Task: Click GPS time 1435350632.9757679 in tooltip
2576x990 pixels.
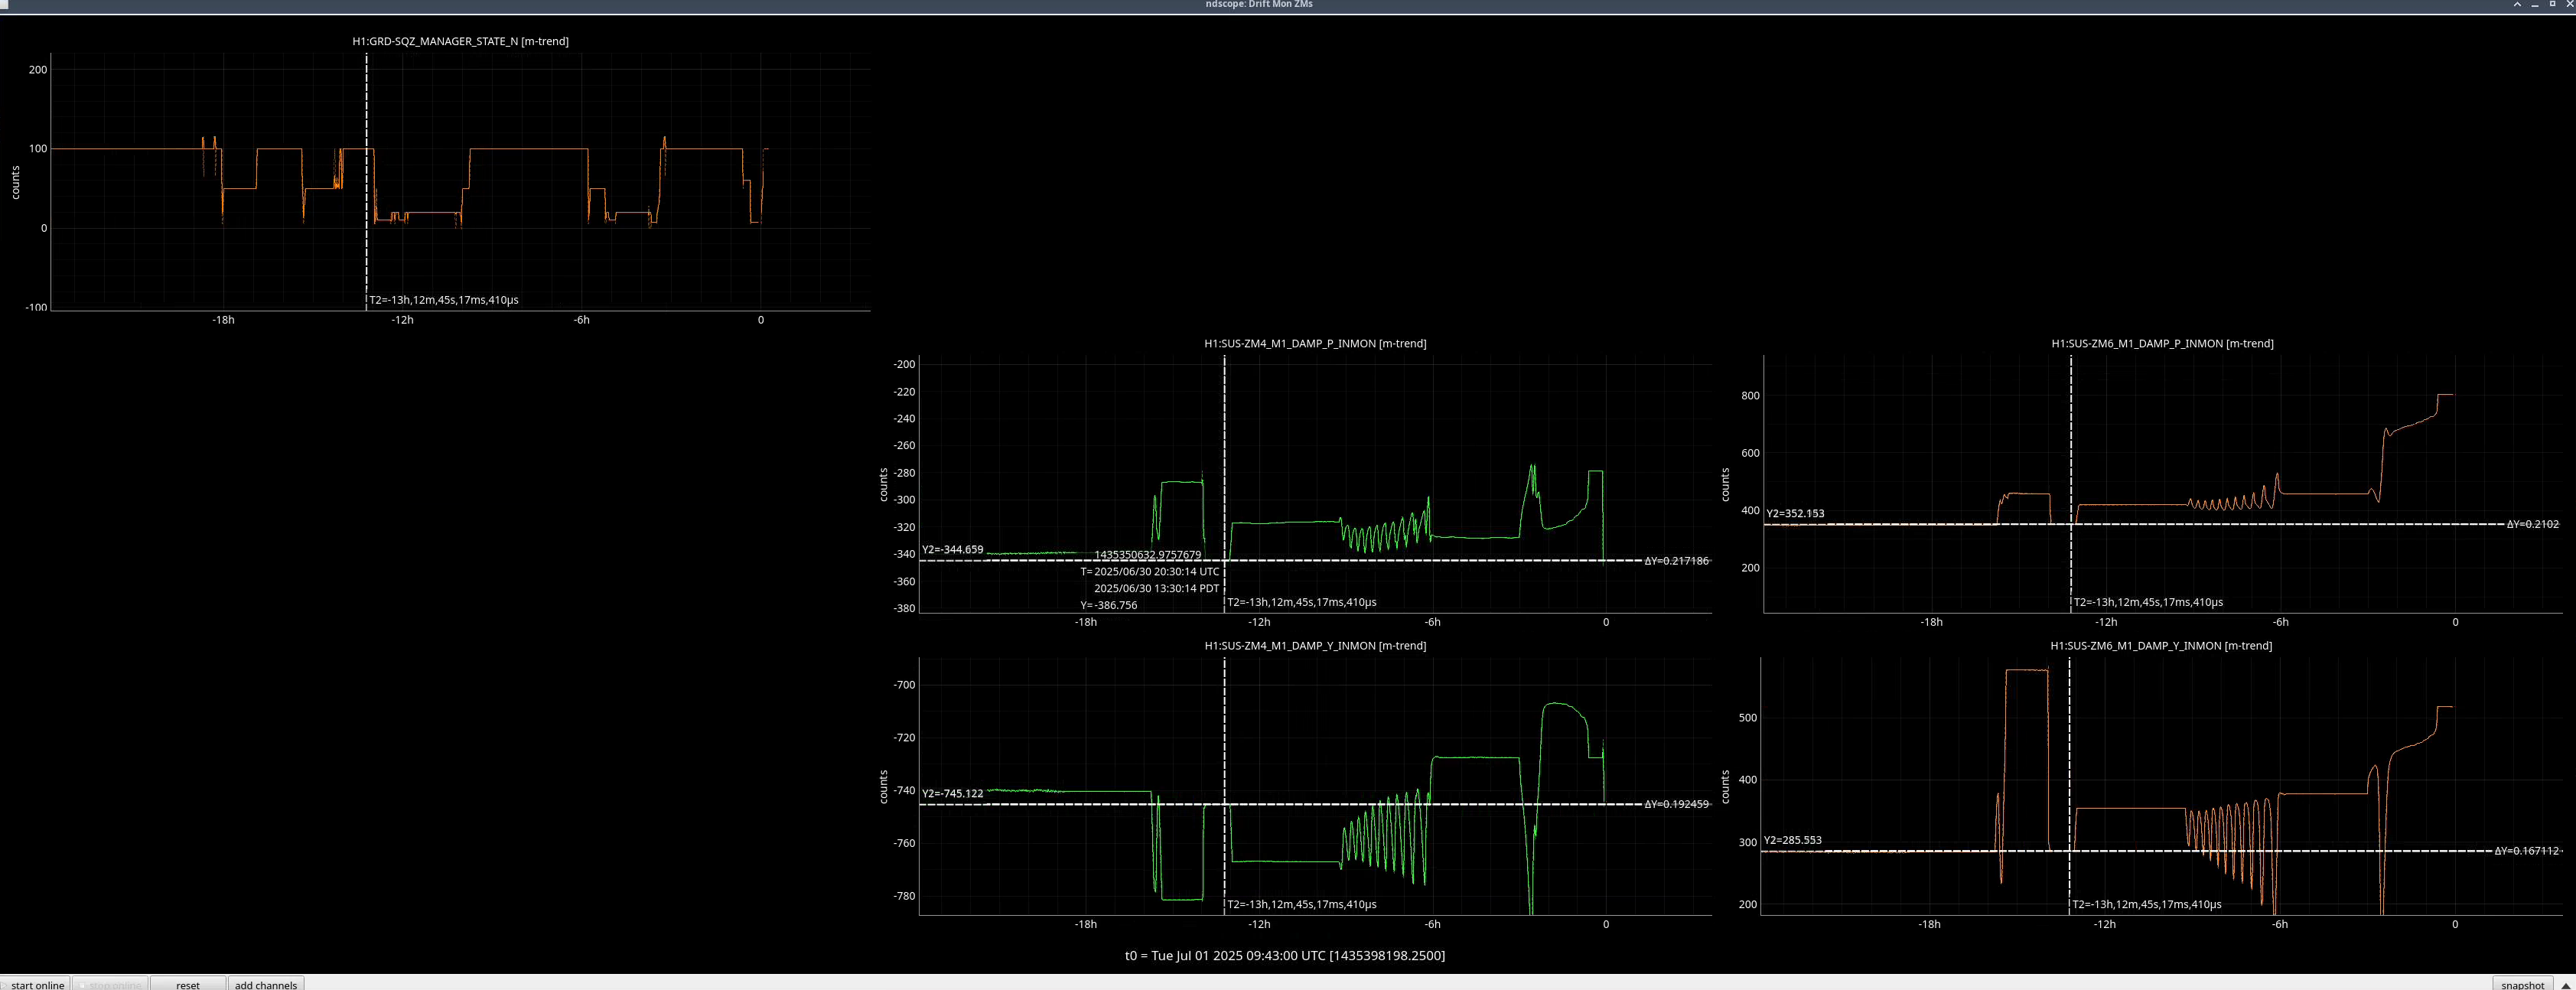Action: (x=1148, y=555)
